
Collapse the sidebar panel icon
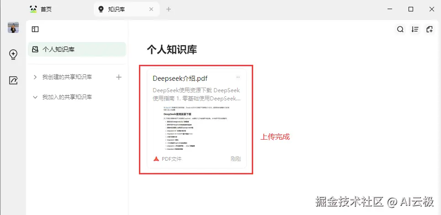point(35,29)
